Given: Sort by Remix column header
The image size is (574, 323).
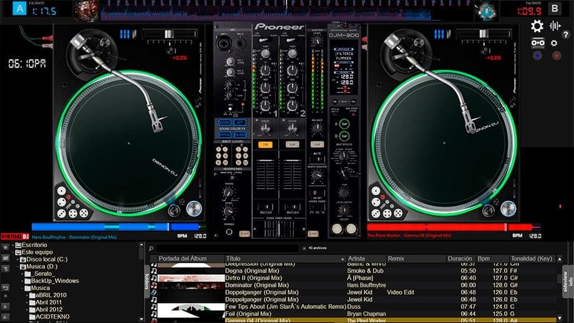Looking at the screenshot, I should (416, 259).
